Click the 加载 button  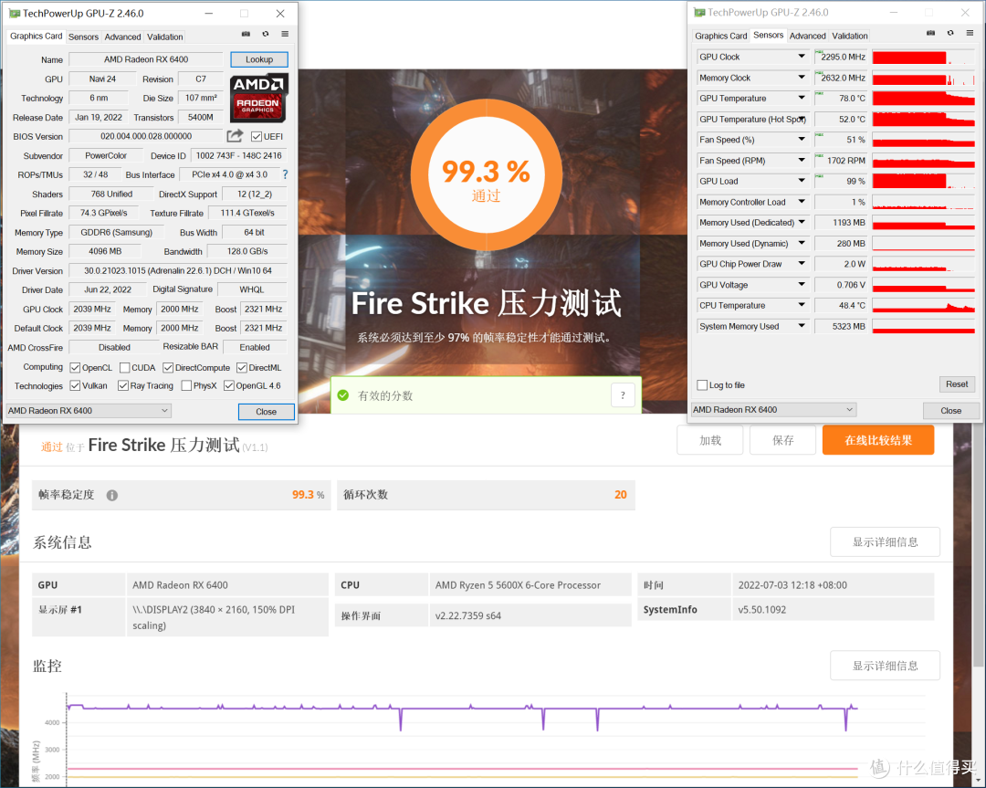[x=710, y=440]
